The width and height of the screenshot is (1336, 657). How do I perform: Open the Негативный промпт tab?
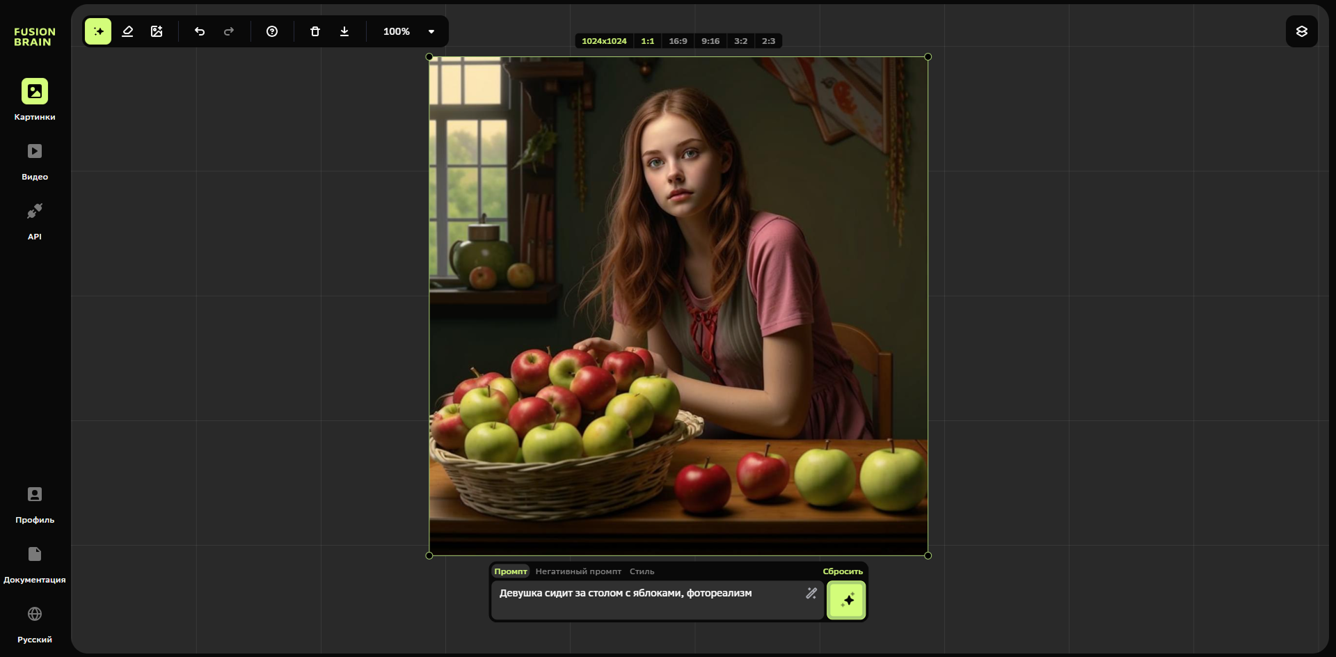pos(578,571)
